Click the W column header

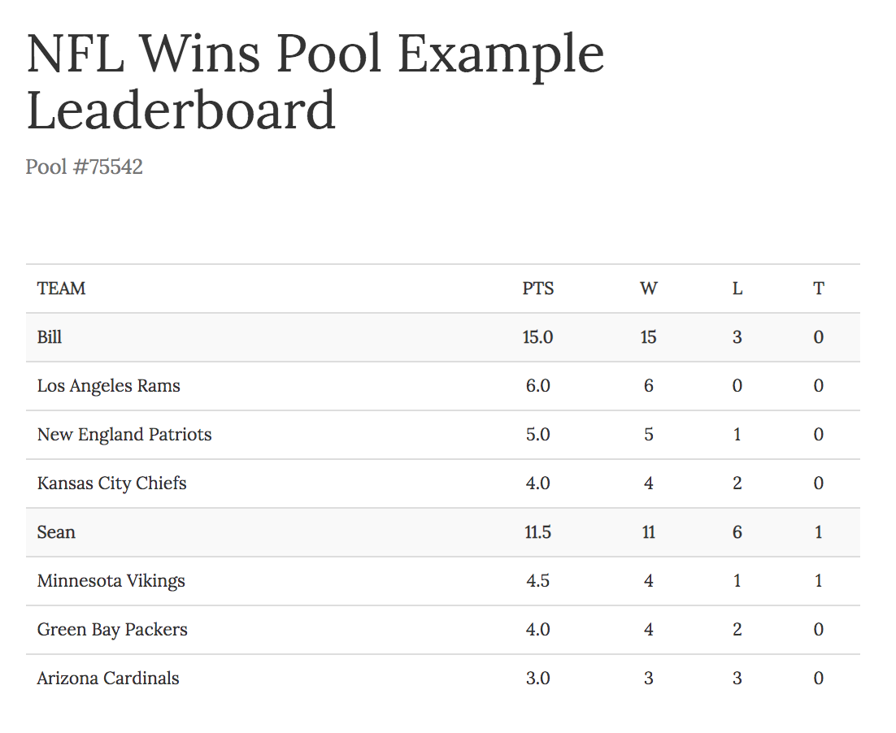tap(648, 288)
